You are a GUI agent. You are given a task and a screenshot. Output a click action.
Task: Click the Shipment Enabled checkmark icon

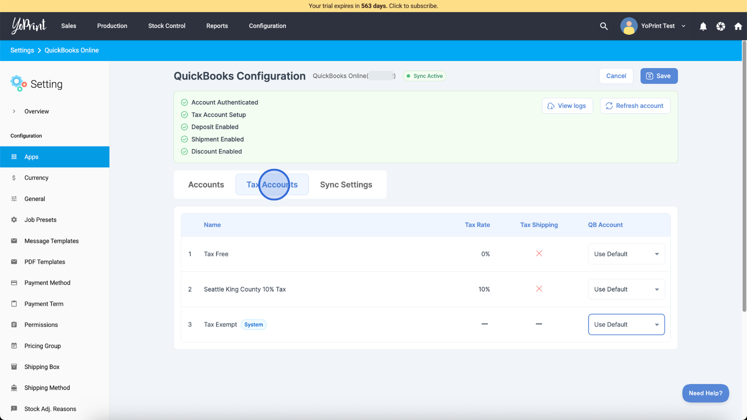[x=184, y=139]
